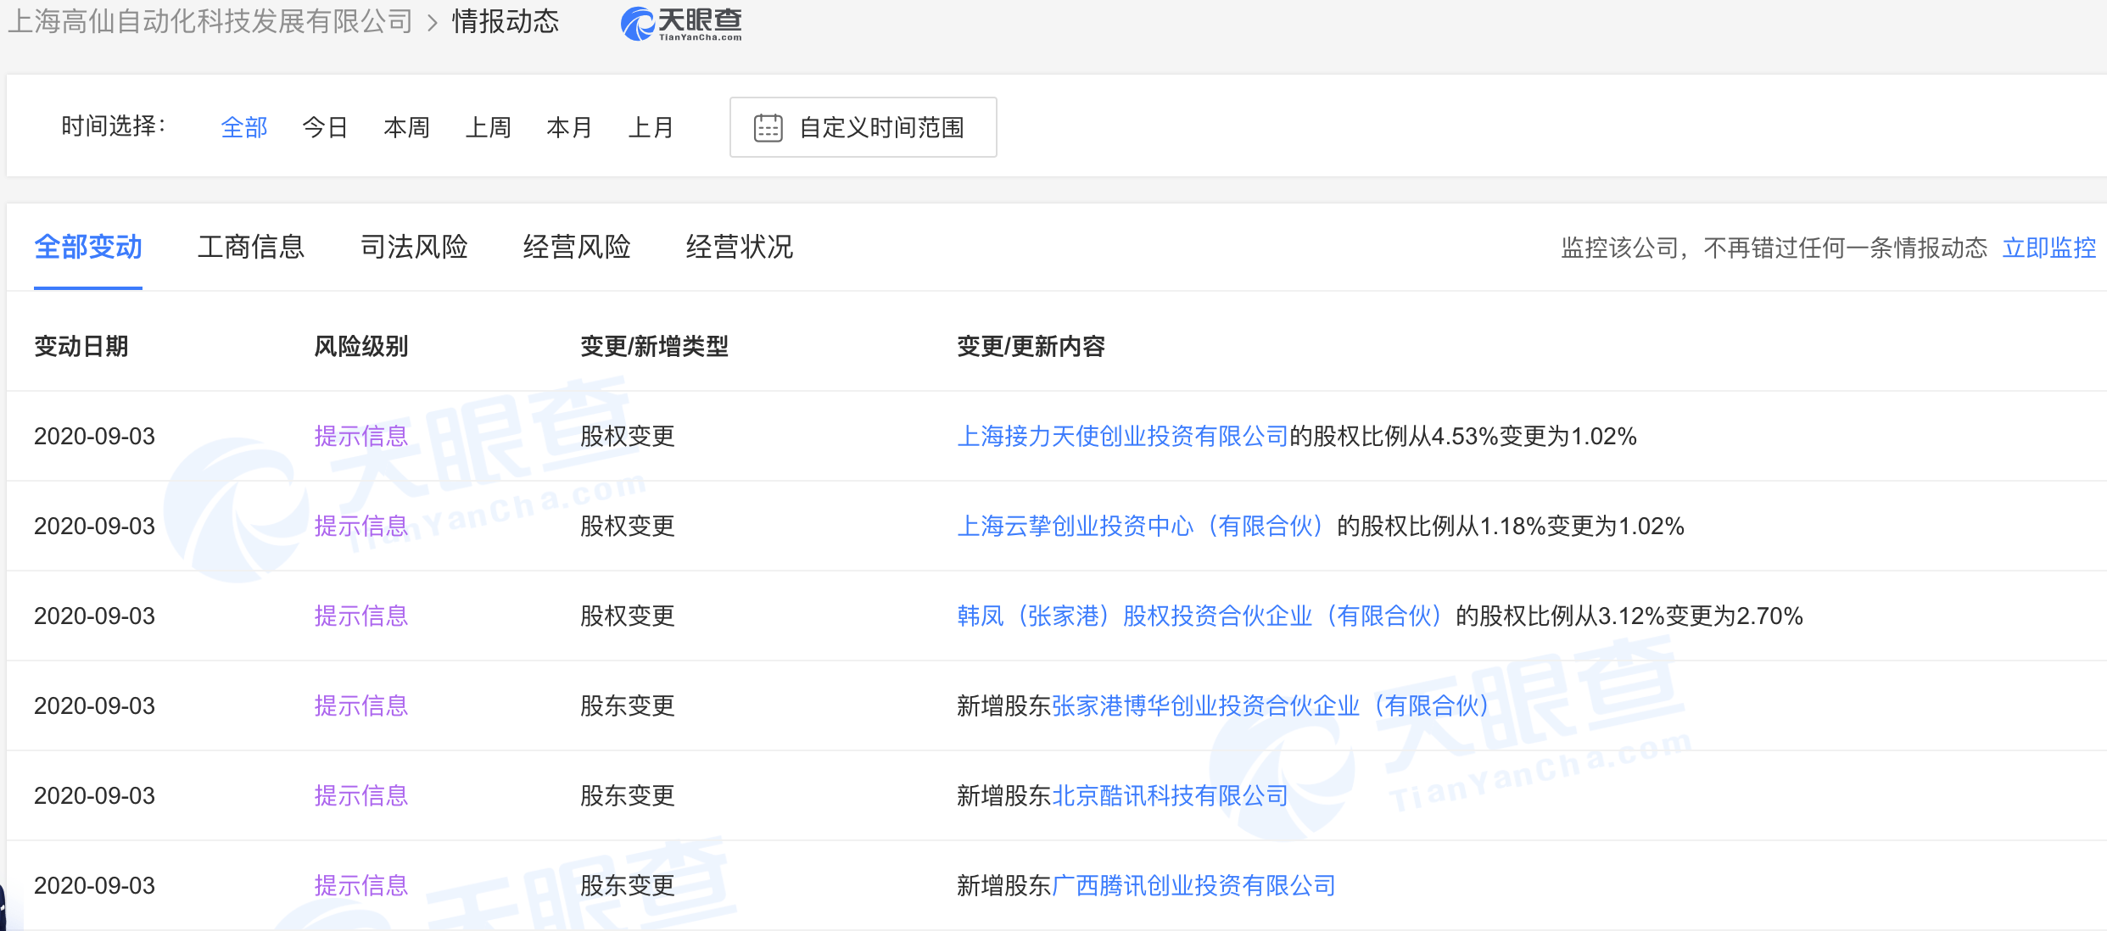Switch to the 全部变动 tab
This screenshot has height=931, width=2107.
pos(88,248)
